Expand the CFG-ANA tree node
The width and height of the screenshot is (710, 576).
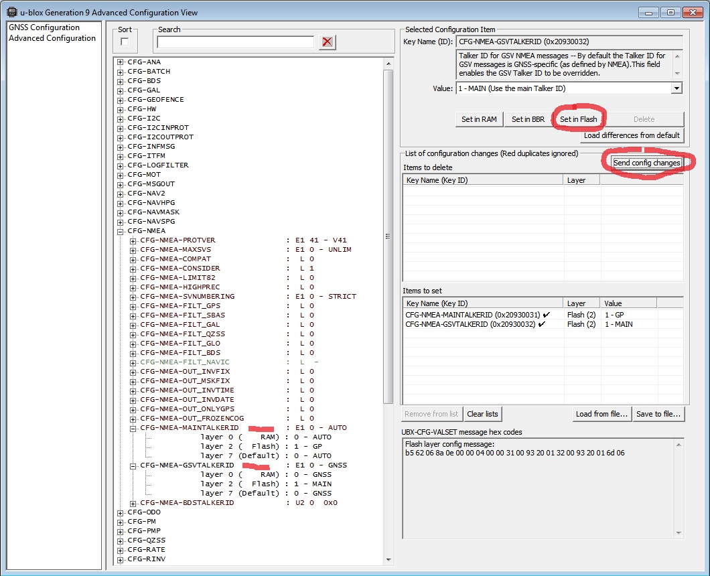pos(121,62)
